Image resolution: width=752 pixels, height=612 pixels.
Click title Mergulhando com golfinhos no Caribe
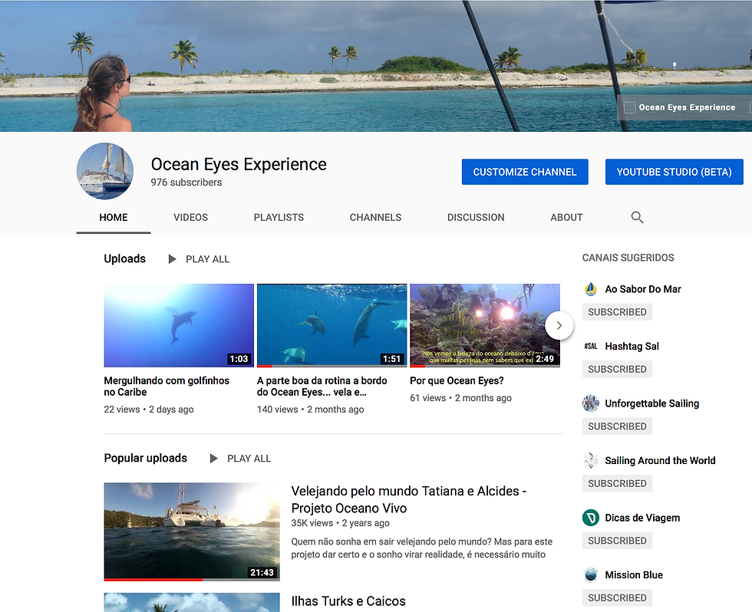click(x=167, y=387)
